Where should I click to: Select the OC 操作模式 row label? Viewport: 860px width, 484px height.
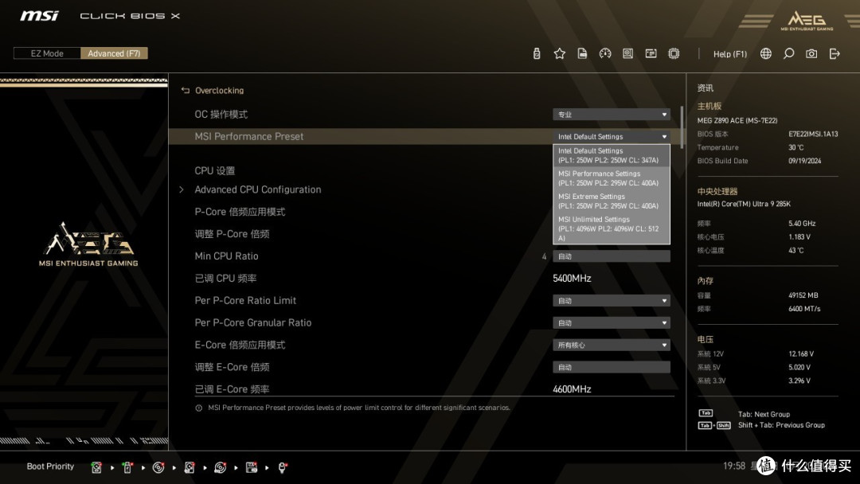coord(221,115)
